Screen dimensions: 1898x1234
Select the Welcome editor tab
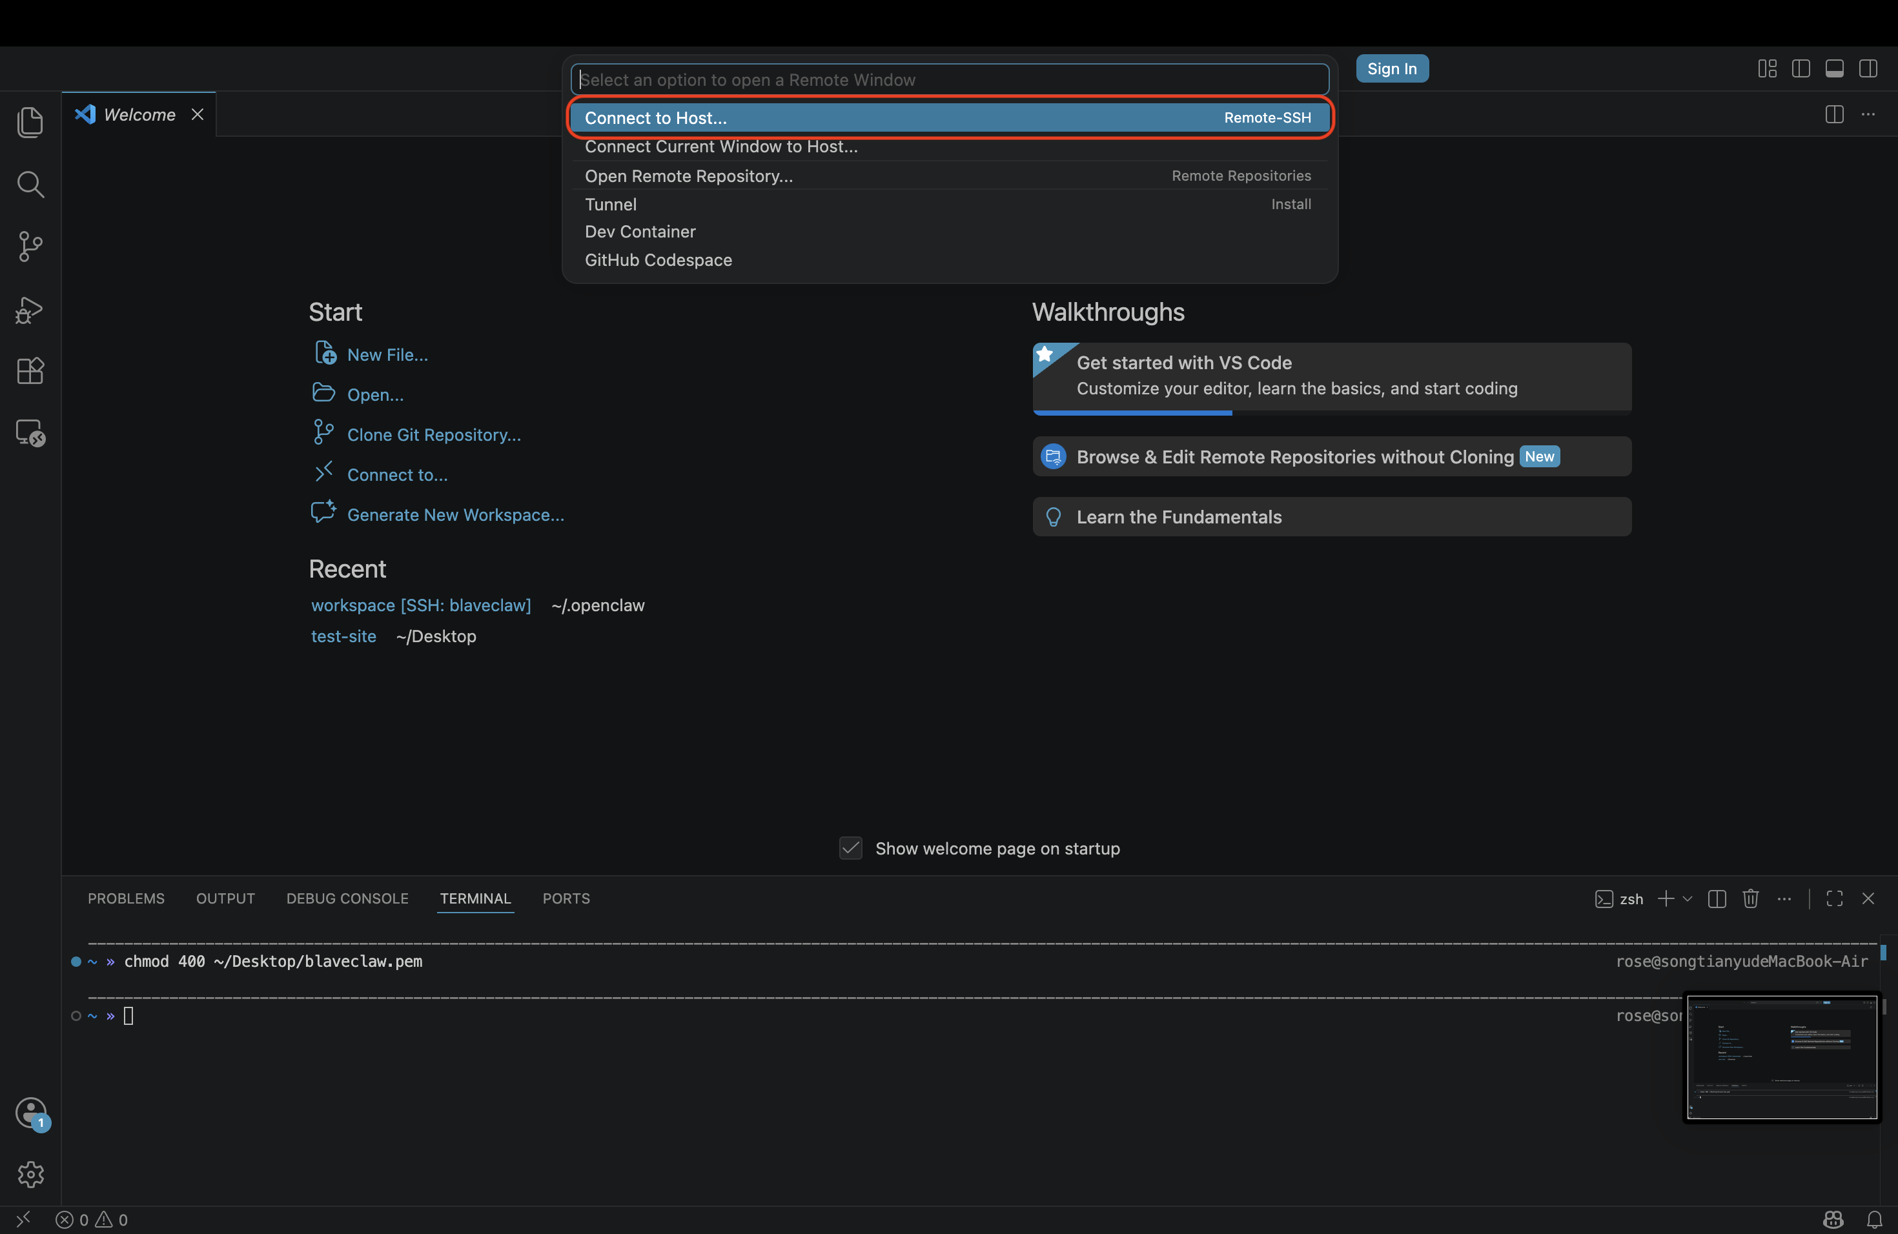pyautogui.click(x=139, y=114)
